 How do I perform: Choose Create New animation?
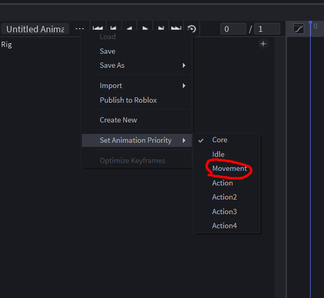[x=136, y=120]
